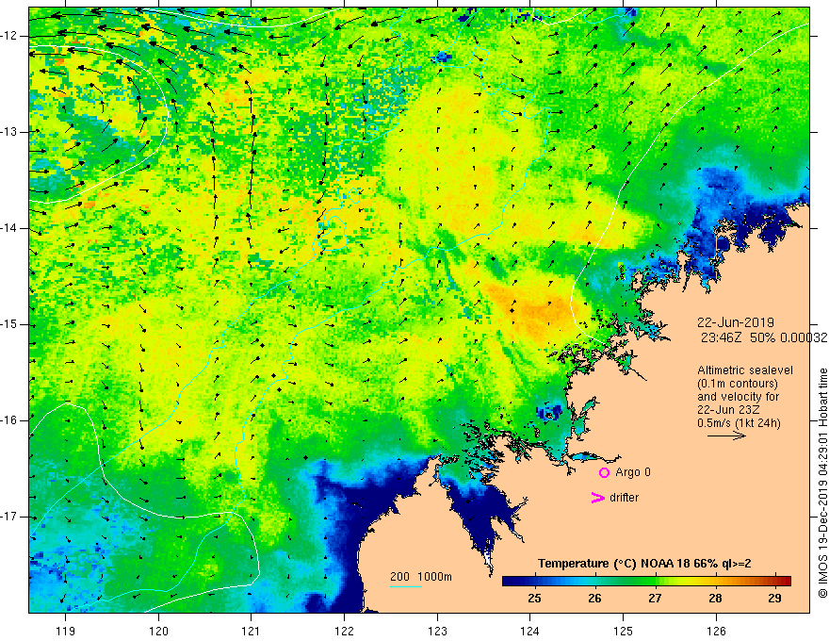Click the 'Argo 0' legend label
829x641 pixels.
pyautogui.click(x=633, y=472)
